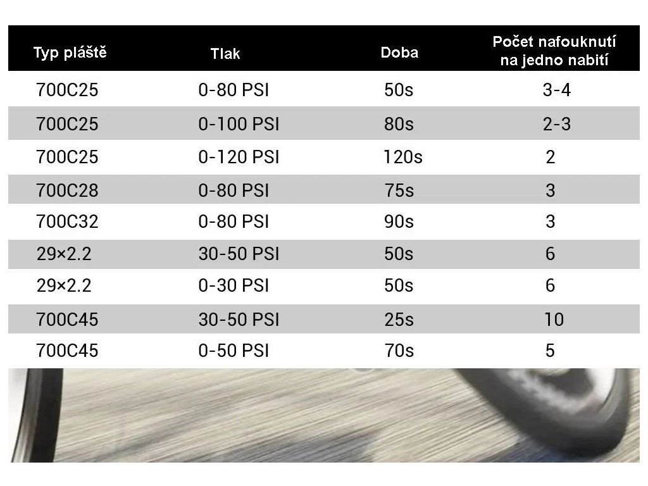Click the 2-3 inflation count cell
Screen dimensions: 648x486
pyautogui.click(x=557, y=124)
